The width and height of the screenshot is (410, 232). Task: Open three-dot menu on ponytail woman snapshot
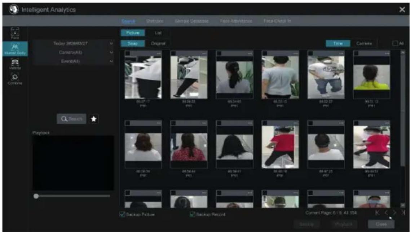tap(250, 53)
